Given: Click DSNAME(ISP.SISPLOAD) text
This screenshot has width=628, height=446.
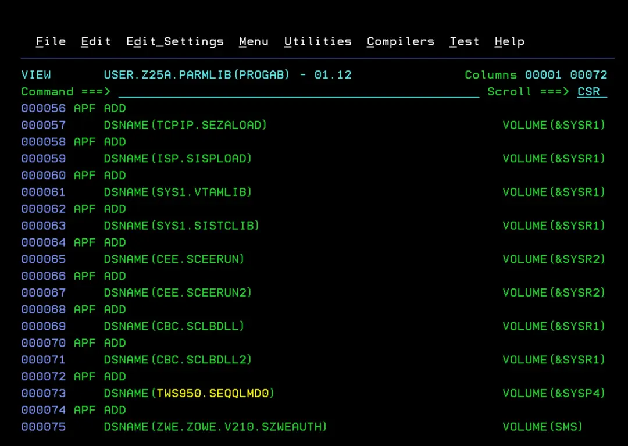Looking at the screenshot, I should point(177,159).
